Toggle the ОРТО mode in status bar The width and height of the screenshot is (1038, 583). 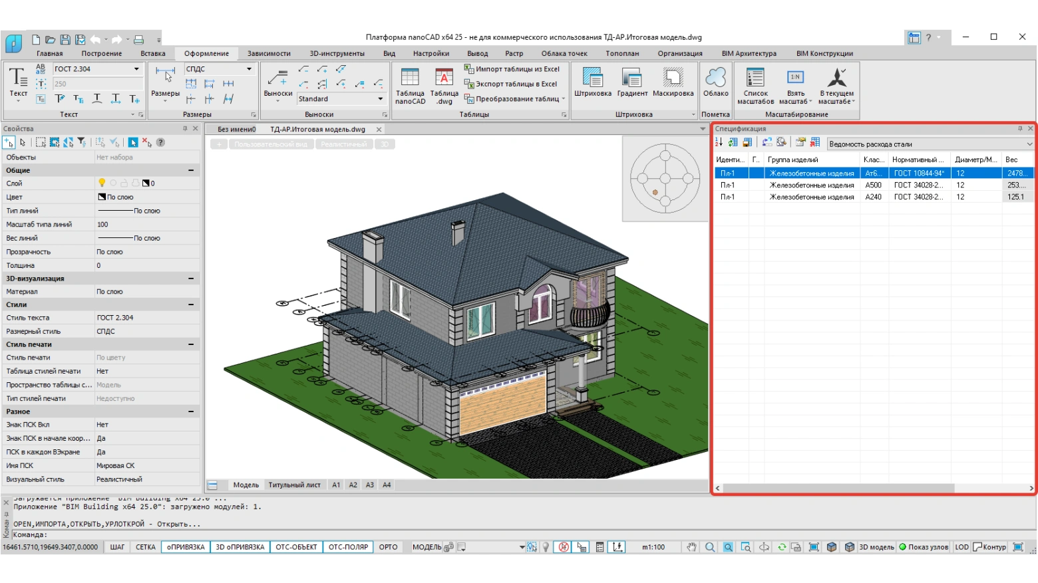388,547
